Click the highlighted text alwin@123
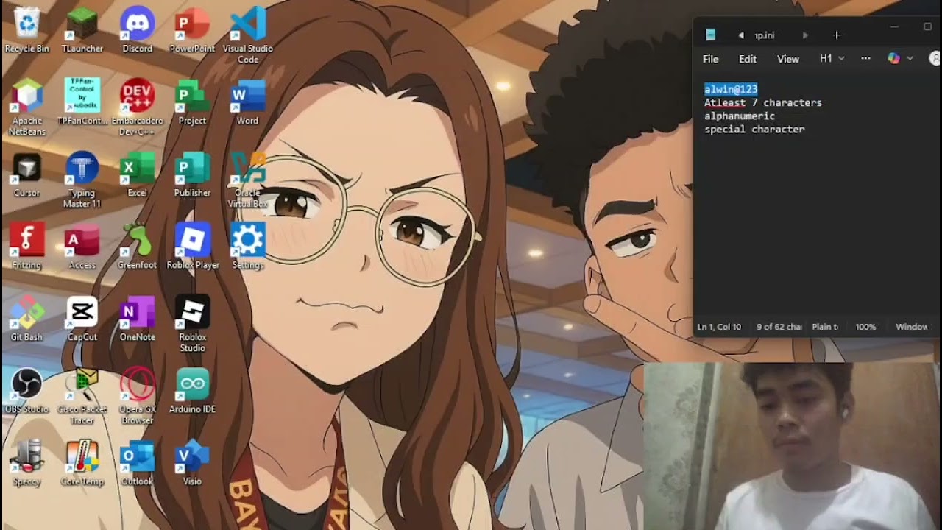Image resolution: width=942 pixels, height=530 pixels. click(x=731, y=89)
